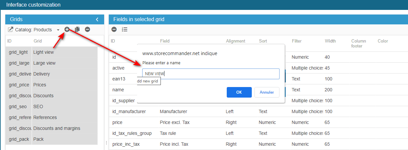Click the Alignment cell of the price row
The image size is (408, 150).
pyautogui.click(x=231, y=122)
